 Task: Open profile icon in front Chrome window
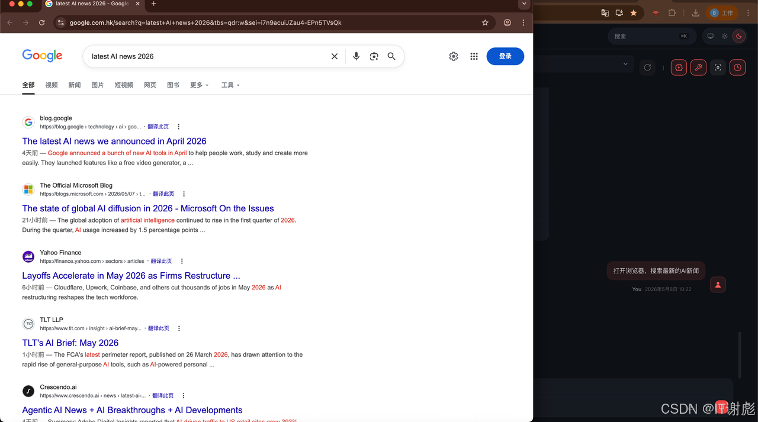[508, 22]
